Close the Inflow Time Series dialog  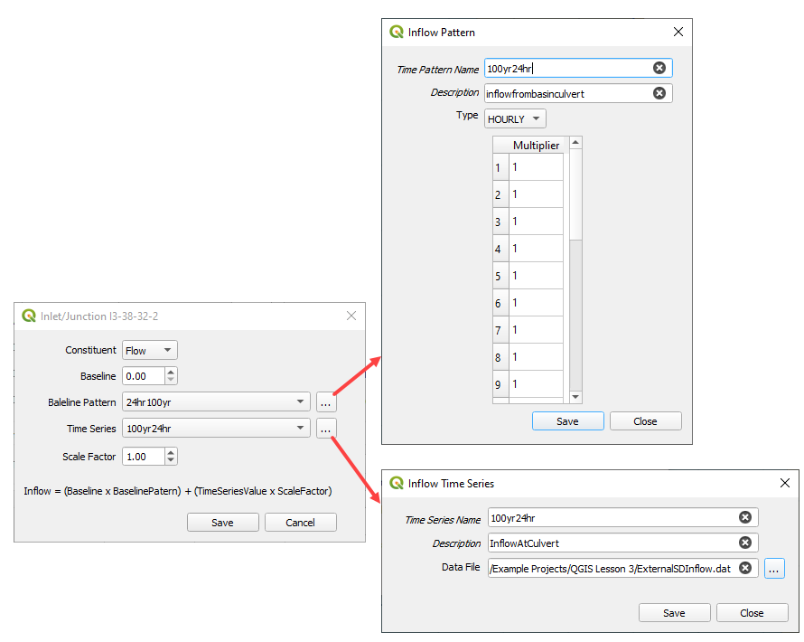tap(752, 613)
